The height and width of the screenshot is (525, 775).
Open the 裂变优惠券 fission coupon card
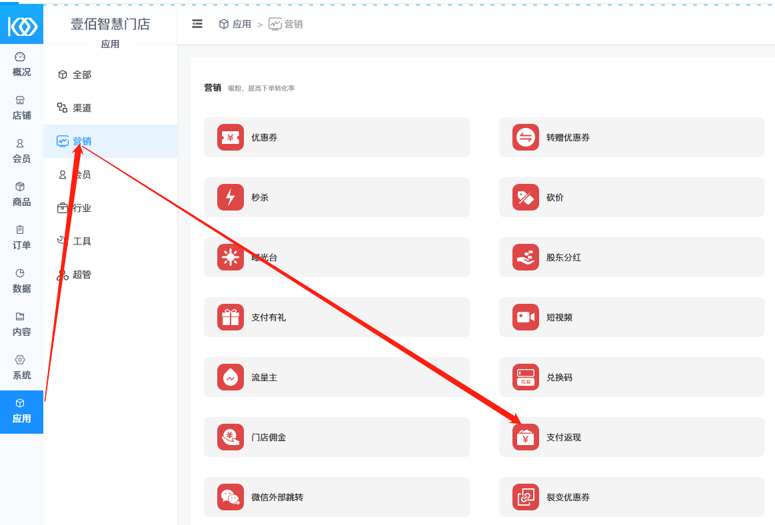pyautogui.click(x=631, y=497)
